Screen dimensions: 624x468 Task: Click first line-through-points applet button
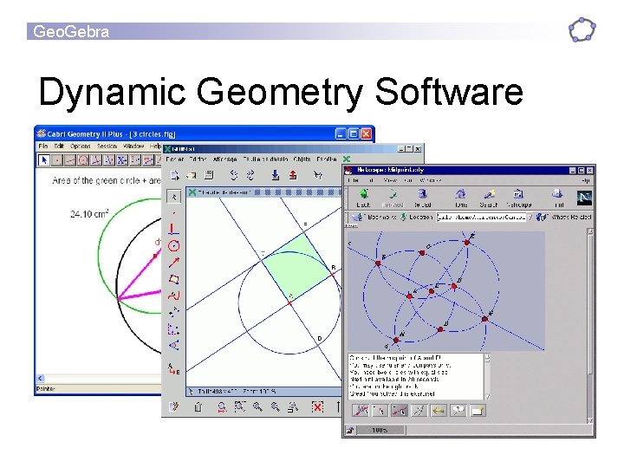coord(361,410)
